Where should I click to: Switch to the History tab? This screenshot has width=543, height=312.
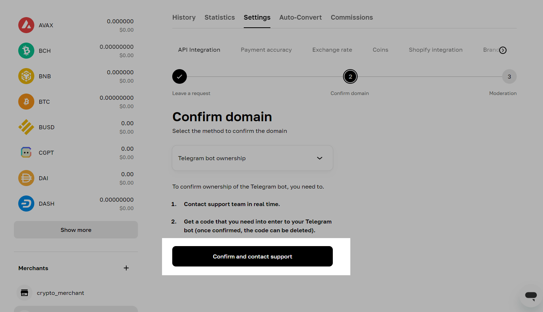(x=184, y=17)
